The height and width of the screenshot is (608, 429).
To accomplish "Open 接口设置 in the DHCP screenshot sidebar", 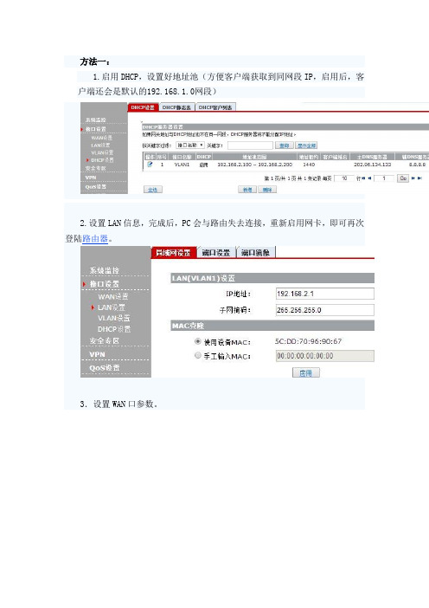I will (x=96, y=129).
